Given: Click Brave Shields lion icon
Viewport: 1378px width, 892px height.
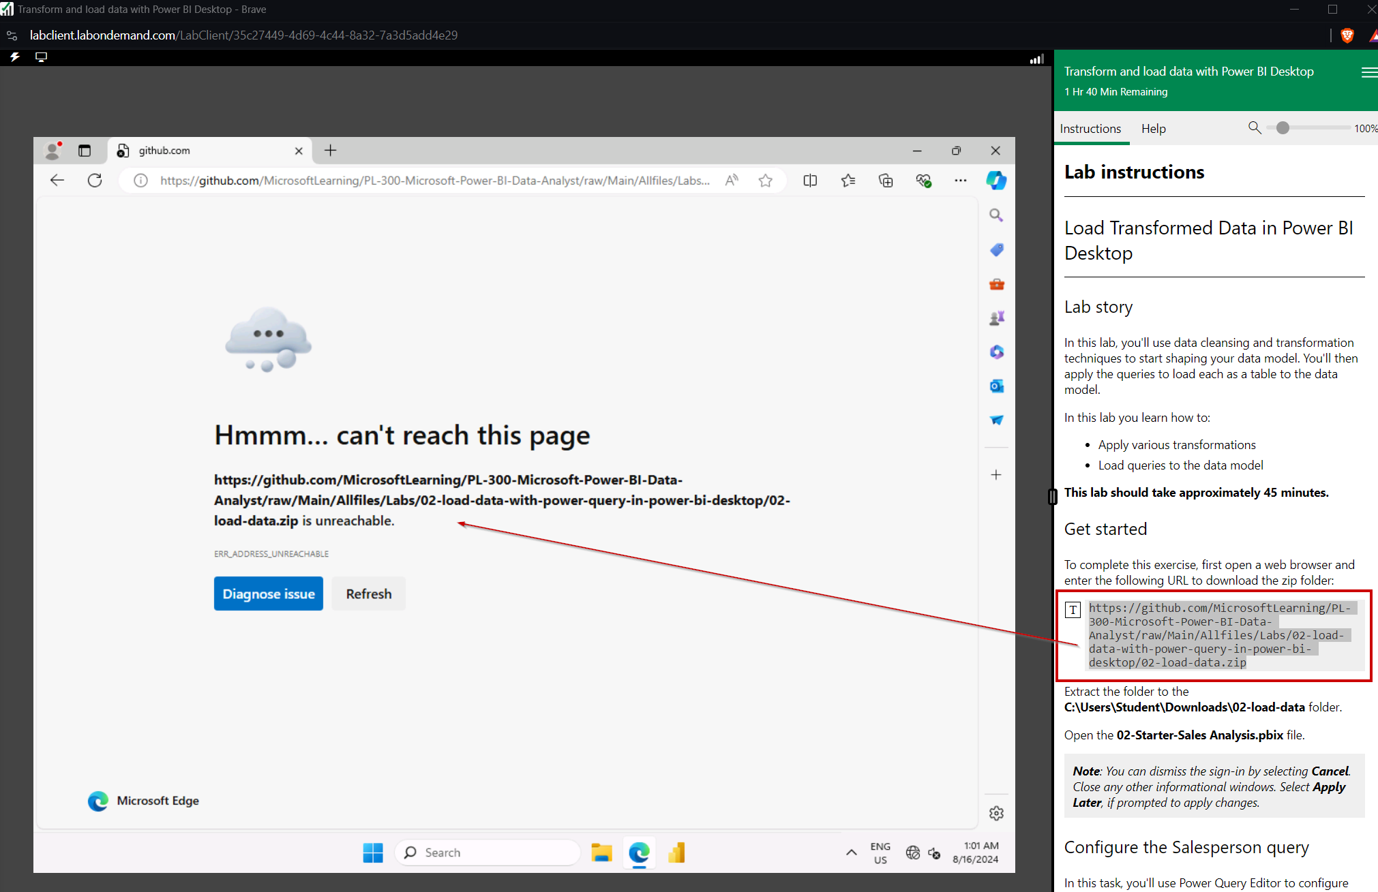Looking at the screenshot, I should click(x=1347, y=35).
